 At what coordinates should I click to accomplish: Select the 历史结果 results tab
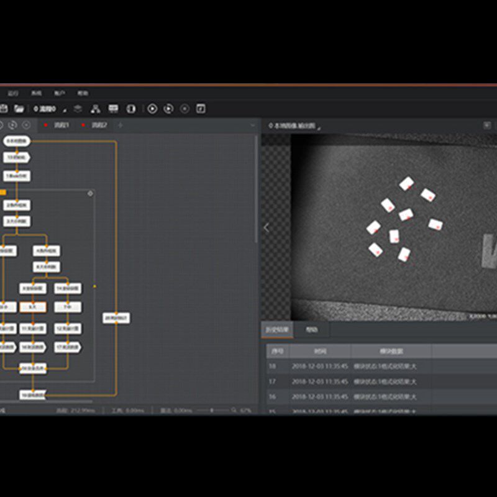(277, 330)
